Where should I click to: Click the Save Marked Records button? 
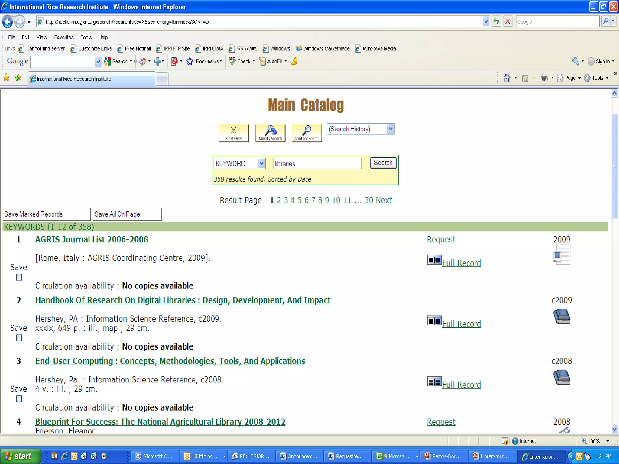coord(47,214)
